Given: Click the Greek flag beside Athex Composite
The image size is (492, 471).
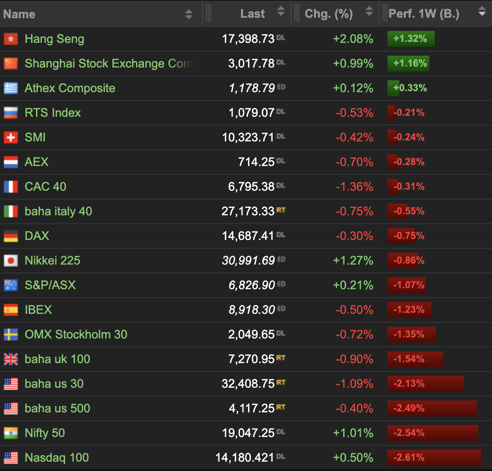Looking at the screenshot, I should 11,88.
